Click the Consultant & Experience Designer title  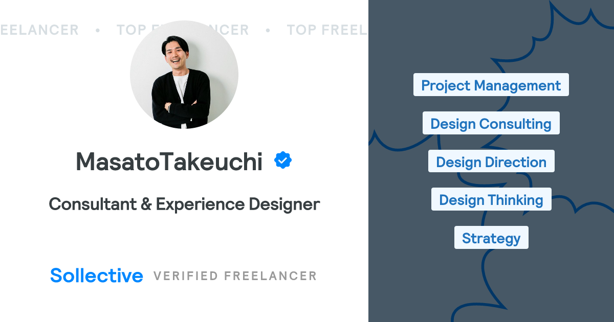click(184, 204)
